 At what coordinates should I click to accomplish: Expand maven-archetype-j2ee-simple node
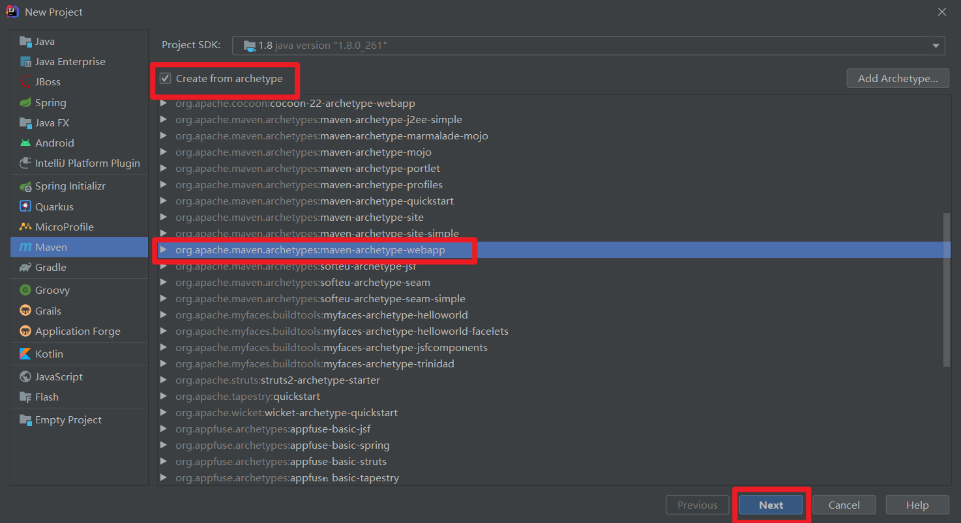coord(163,120)
